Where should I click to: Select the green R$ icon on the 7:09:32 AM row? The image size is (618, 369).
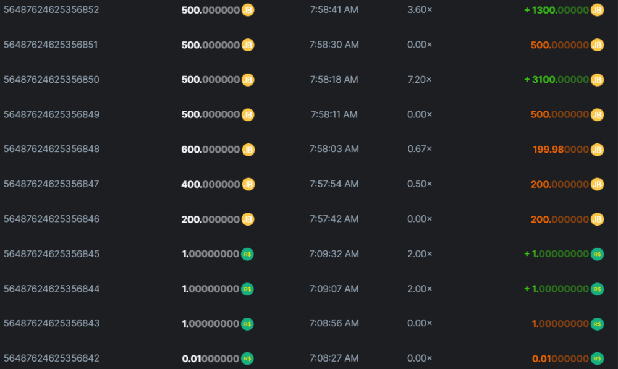pos(596,253)
